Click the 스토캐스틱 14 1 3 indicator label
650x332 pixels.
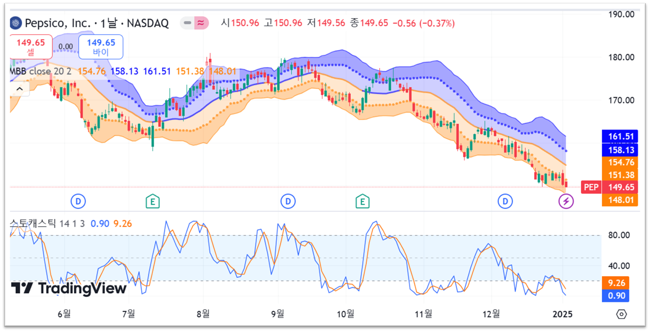47,223
